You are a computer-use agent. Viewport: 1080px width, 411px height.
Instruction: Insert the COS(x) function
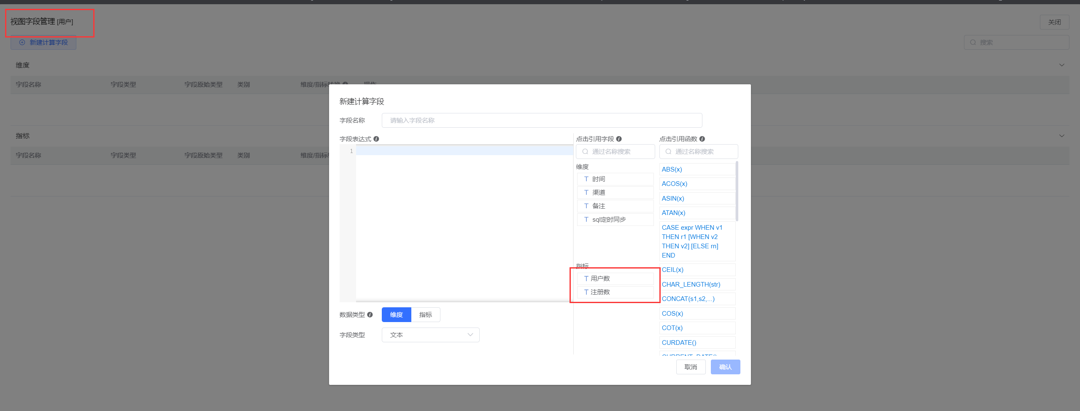(x=697, y=313)
